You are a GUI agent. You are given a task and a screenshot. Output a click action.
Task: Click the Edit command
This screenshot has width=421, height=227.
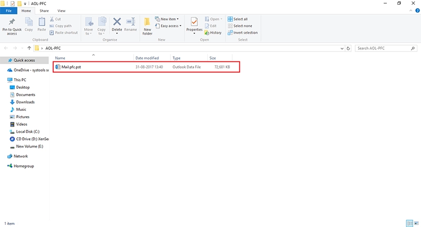click(x=210, y=26)
